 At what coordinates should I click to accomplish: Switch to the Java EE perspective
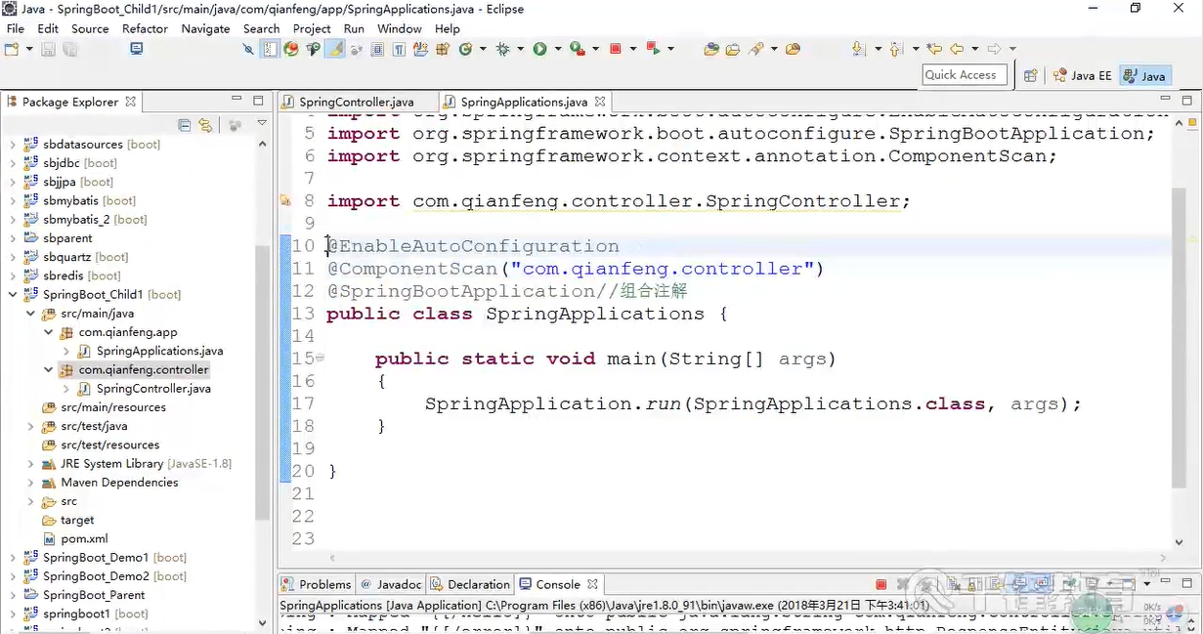1081,75
